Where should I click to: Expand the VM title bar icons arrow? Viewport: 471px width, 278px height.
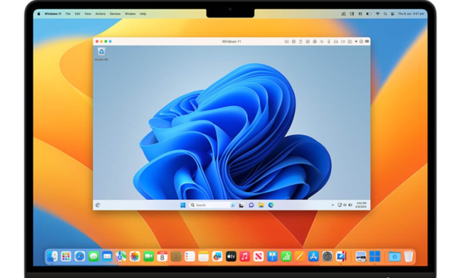pyautogui.click(x=356, y=42)
